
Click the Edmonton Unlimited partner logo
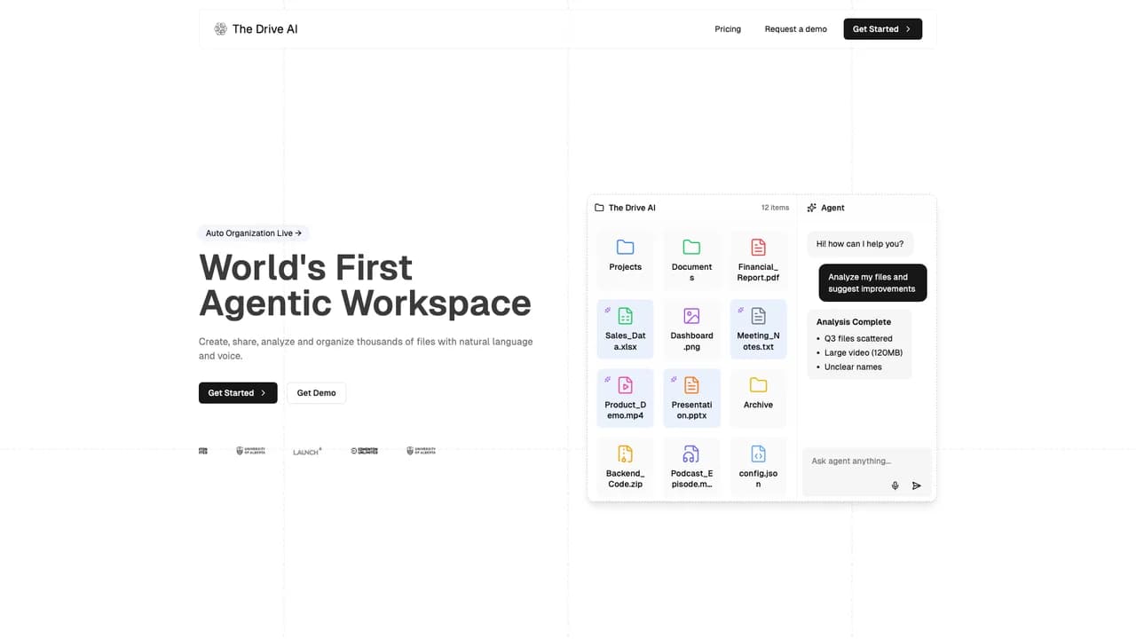364,451
